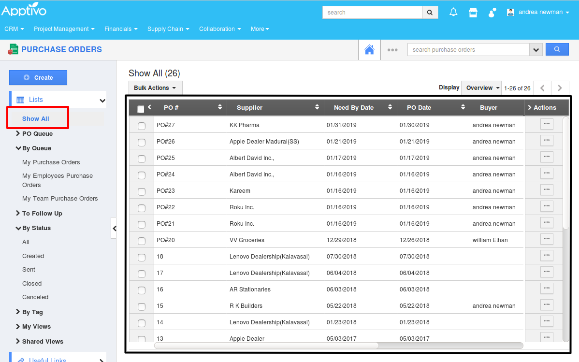This screenshot has height=362, width=579.
Task: Open My Purchase Orders list
Action: (x=51, y=162)
